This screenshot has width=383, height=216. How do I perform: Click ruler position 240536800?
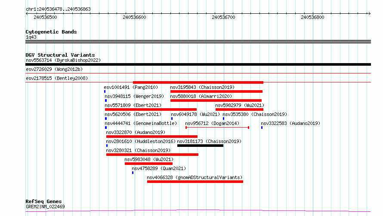pos(312,17)
